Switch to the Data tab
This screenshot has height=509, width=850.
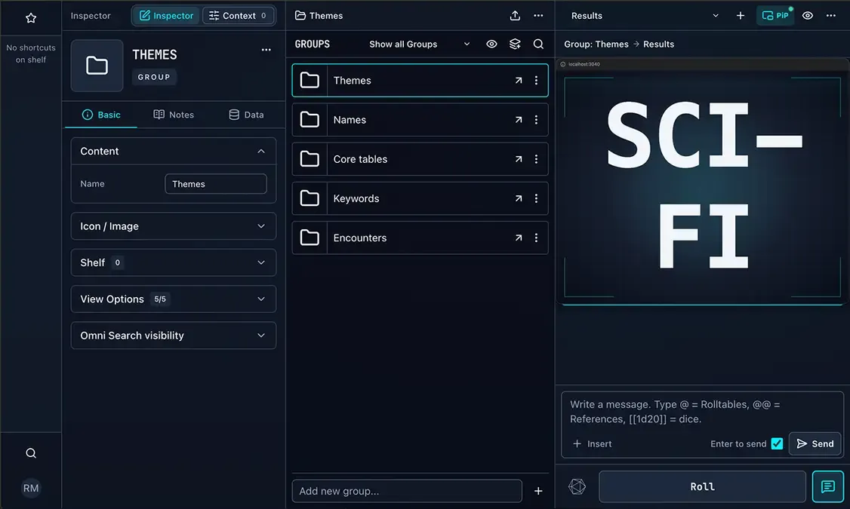pyautogui.click(x=246, y=115)
